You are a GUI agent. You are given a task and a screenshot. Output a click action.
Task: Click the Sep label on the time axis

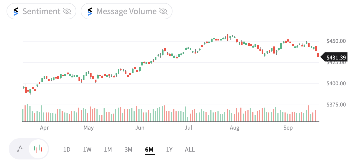coord(288,128)
